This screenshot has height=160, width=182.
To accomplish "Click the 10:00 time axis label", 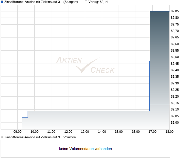I will (34, 132).
